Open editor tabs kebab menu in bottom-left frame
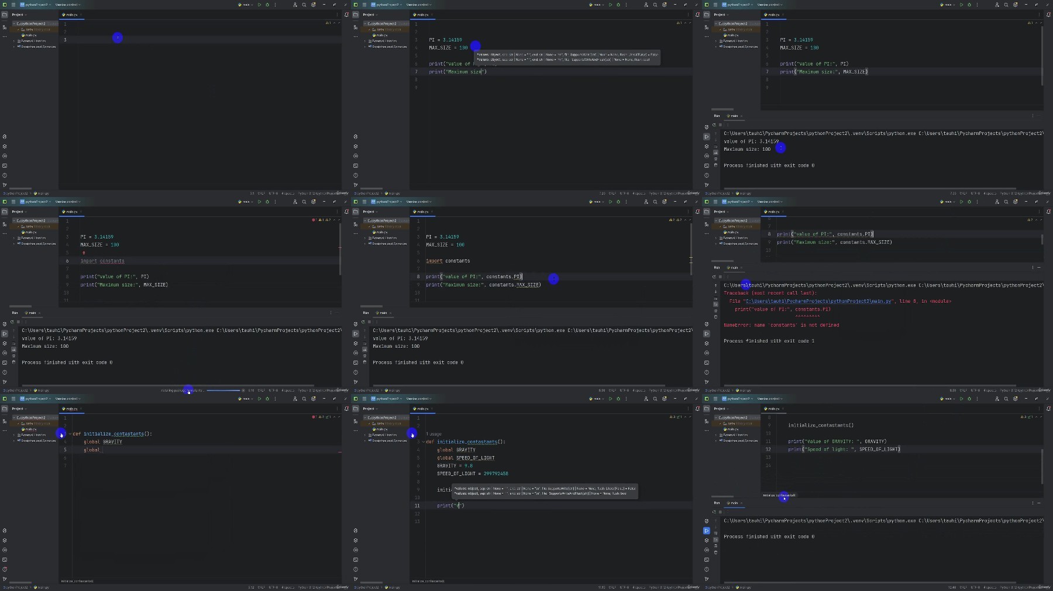Image resolution: width=1053 pixels, height=591 pixels. click(338, 409)
